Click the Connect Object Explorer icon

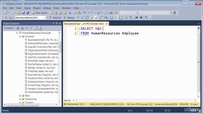point(18,28)
